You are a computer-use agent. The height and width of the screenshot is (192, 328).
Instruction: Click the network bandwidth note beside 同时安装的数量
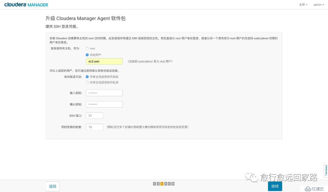pos(148,127)
